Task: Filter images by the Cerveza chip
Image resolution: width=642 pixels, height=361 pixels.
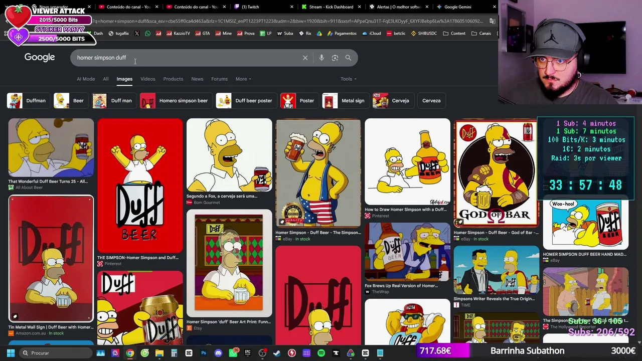Action: pos(431,101)
